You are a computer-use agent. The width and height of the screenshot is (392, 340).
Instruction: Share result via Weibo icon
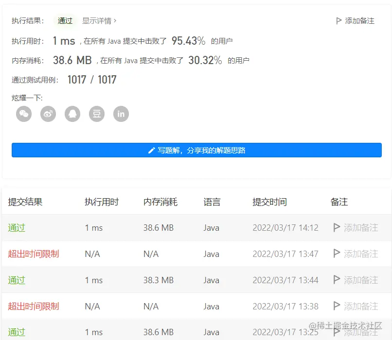click(48, 114)
